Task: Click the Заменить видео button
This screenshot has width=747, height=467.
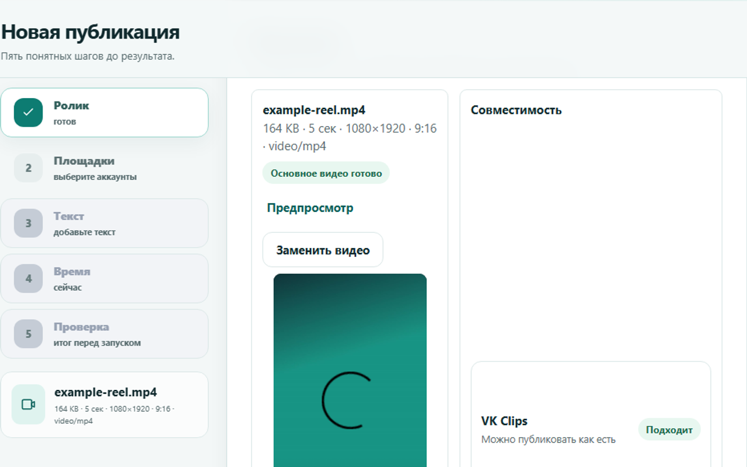Action: (323, 250)
